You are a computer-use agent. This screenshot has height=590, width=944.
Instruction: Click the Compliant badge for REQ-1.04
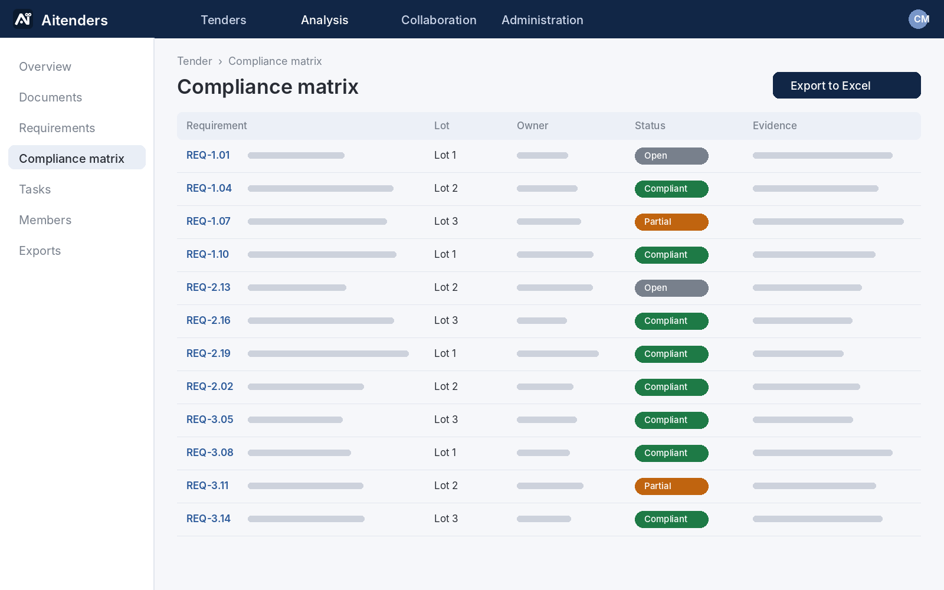click(x=671, y=189)
